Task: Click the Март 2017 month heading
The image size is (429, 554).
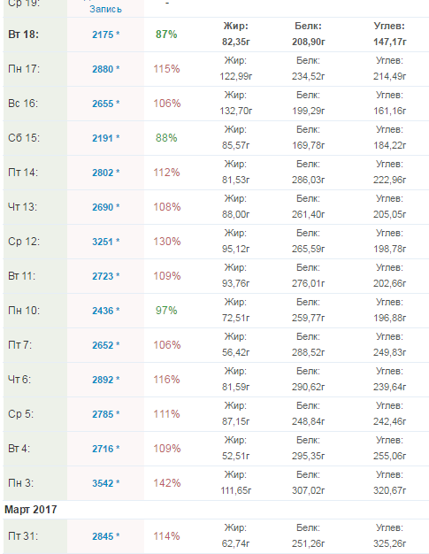Action: (x=31, y=510)
